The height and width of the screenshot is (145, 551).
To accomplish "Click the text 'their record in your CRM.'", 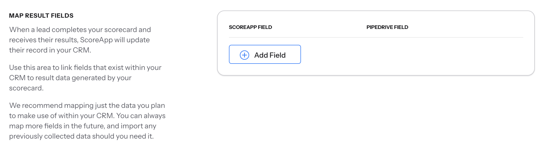I will click(50, 50).
